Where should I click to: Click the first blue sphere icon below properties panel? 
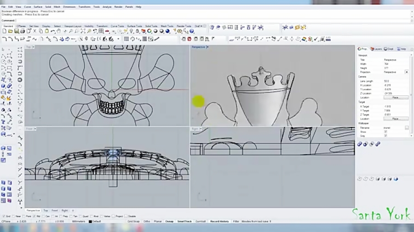coord(360,144)
